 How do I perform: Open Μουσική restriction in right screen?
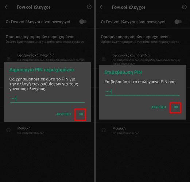coord(143,130)
